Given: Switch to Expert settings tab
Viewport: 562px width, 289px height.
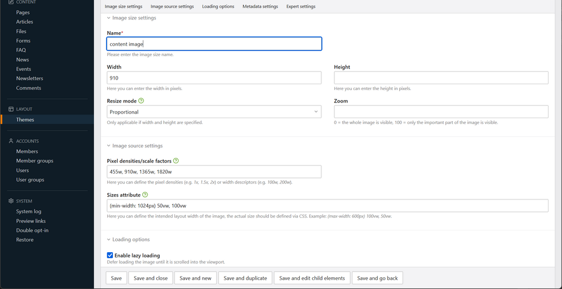Looking at the screenshot, I should click(x=300, y=6).
